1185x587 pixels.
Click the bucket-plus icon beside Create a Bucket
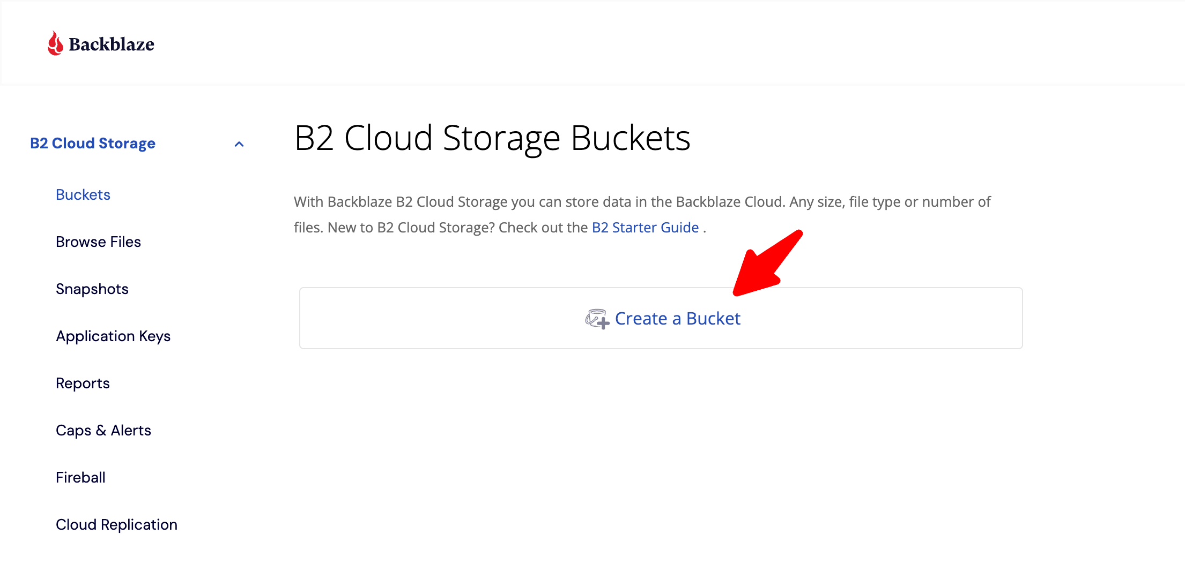597,319
